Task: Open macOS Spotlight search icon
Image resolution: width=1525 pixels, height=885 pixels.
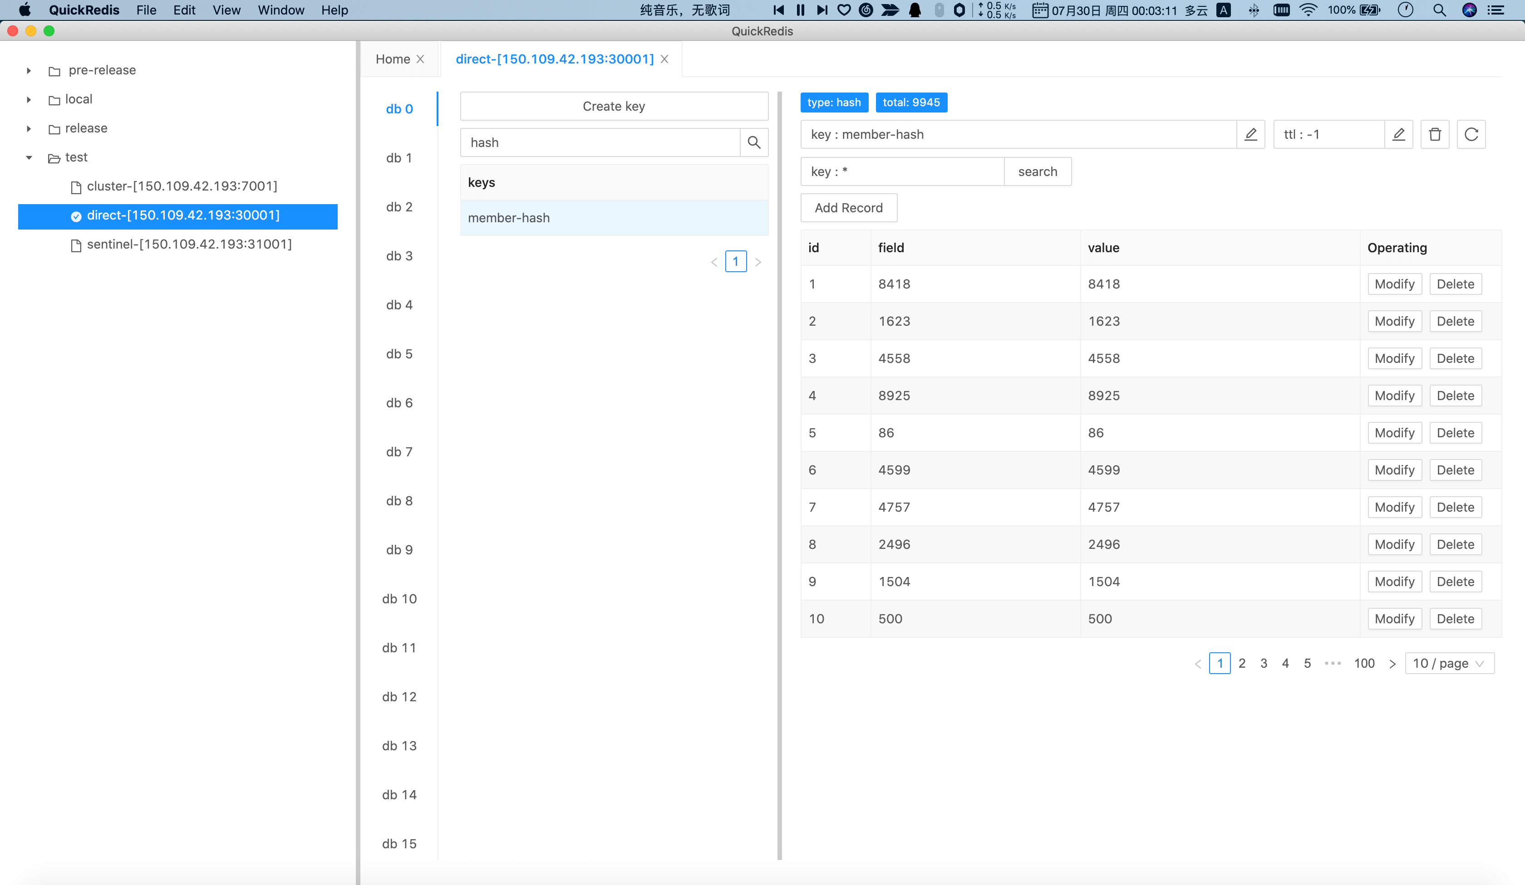Action: pyautogui.click(x=1439, y=10)
